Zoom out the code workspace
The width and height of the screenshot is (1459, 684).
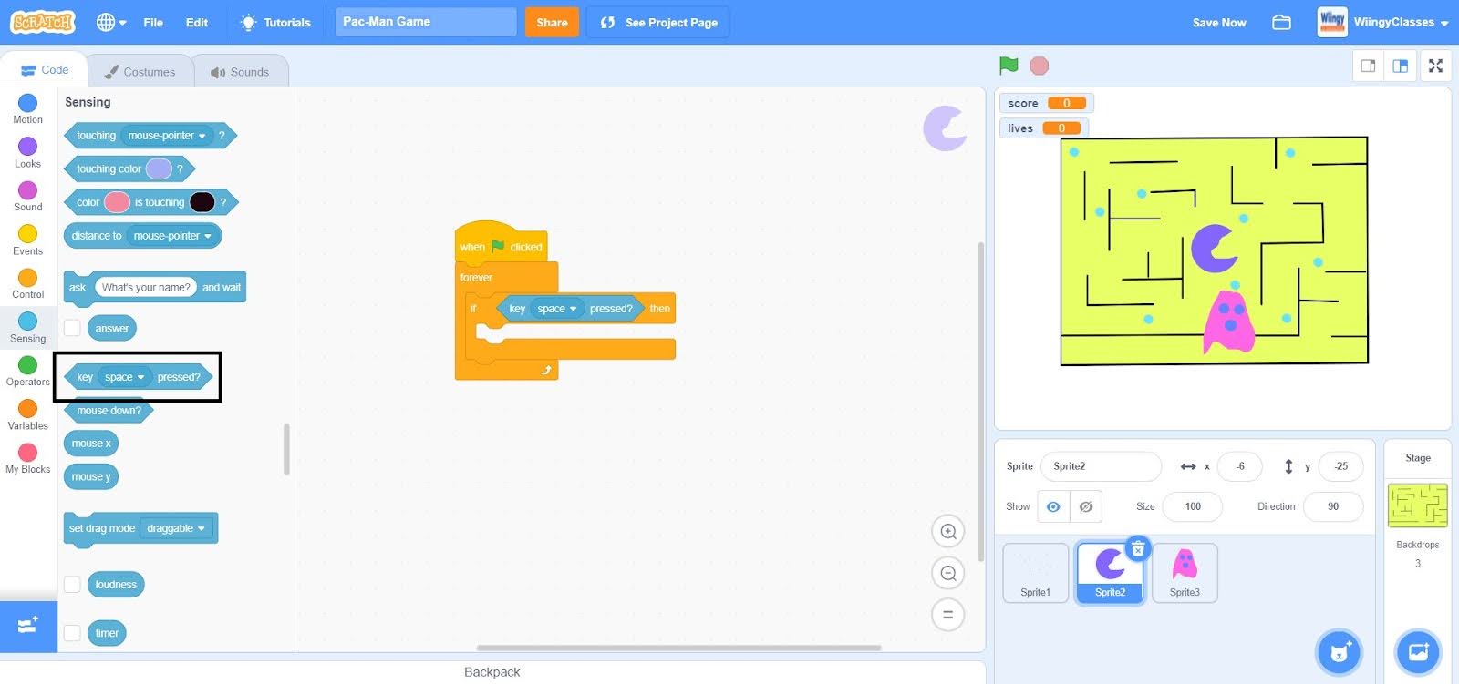point(948,573)
